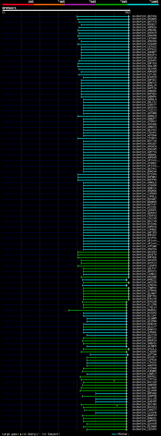Click label UniRef100_Q6I683
This screenshot has width=161, height=436.
click(x=144, y=252)
